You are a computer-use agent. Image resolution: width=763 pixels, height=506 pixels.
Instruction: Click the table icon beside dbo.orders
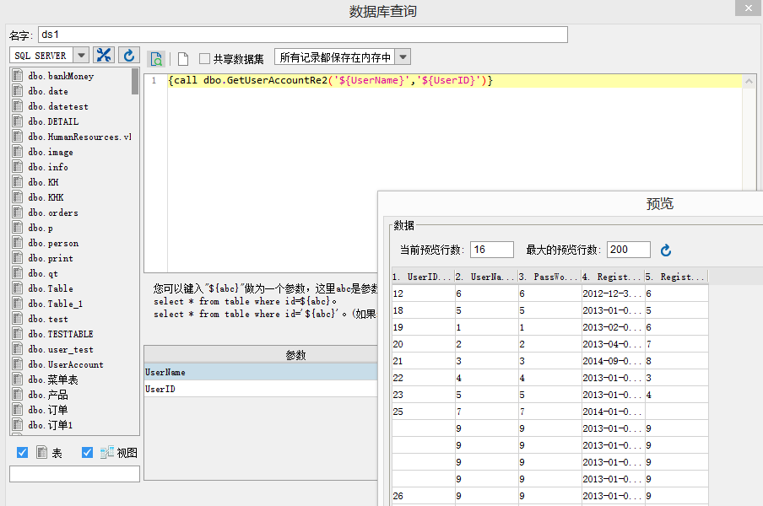point(18,212)
